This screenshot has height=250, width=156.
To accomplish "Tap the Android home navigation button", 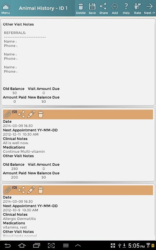I will pyautogui.click(x=22, y=245).
